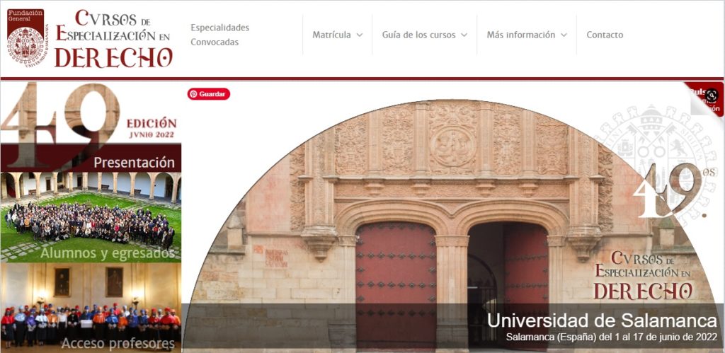Click the visual search lens icon on the banner
This screenshot has width=725, height=353.
(712, 96)
